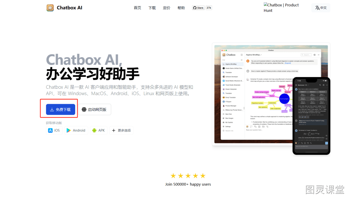This screenshot has height=197, width=347.
Task: Click the Android robot icon beside APK
Action: 94,130
